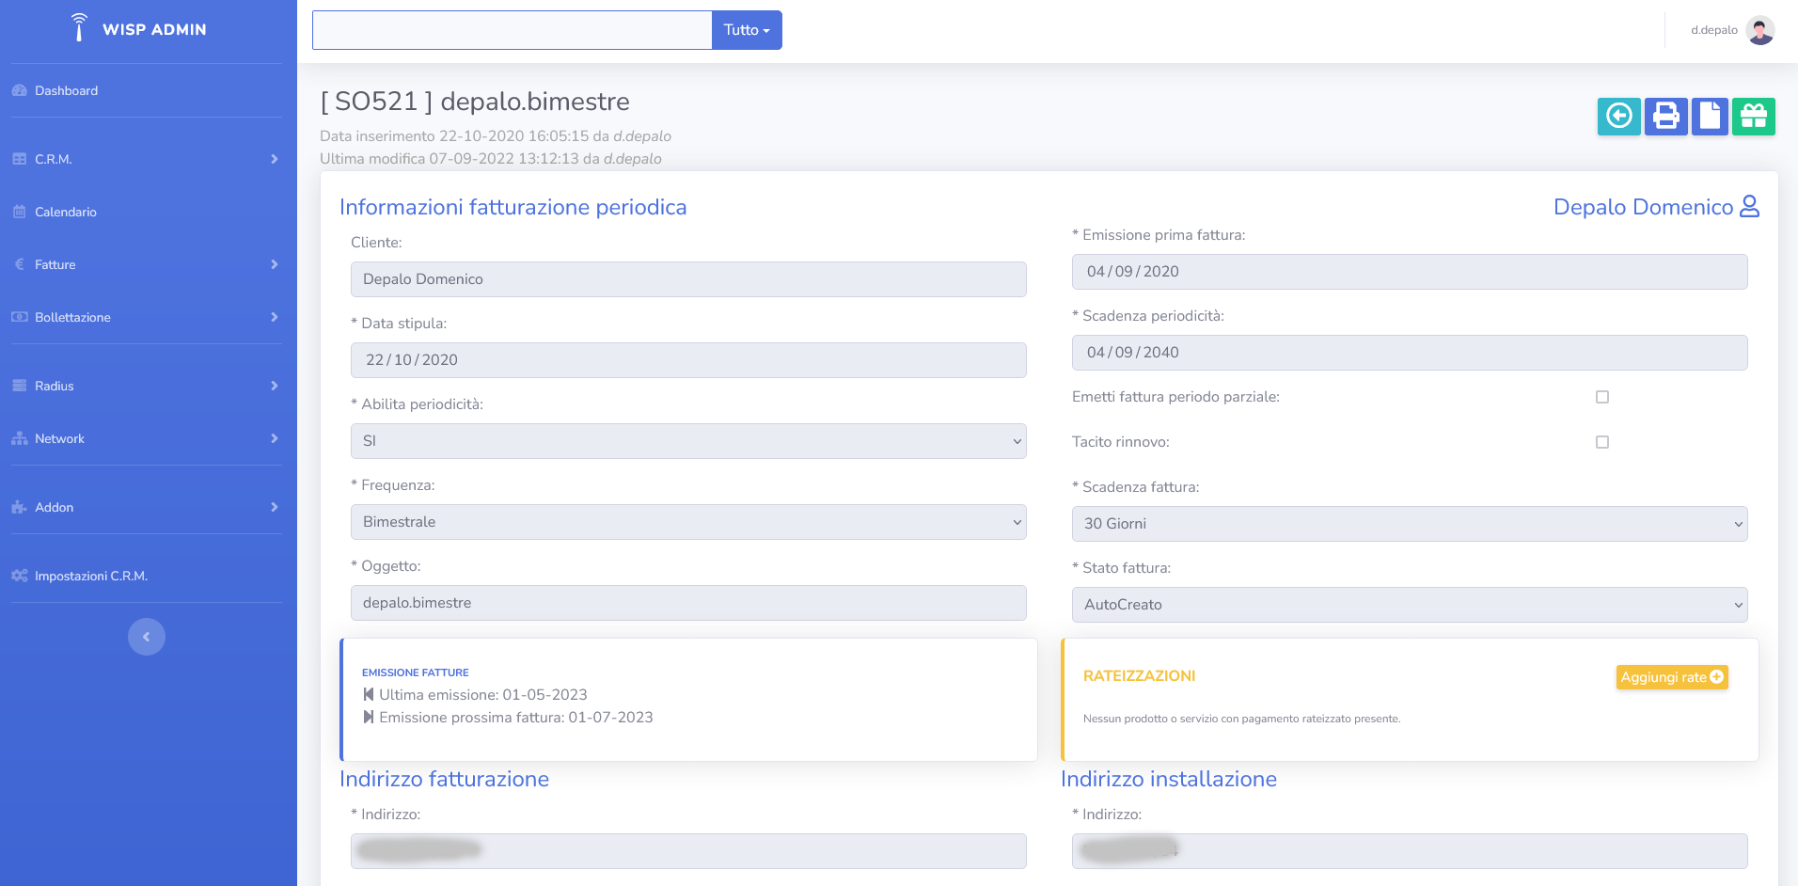The image size is (1798, 886).
Task: Click the top search input field
Action: click(513, 30)
